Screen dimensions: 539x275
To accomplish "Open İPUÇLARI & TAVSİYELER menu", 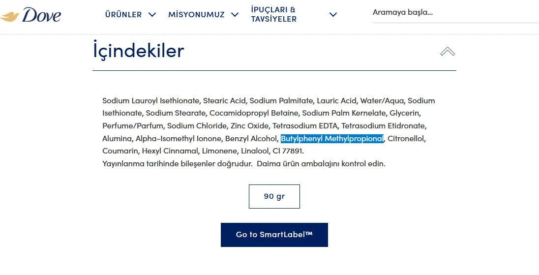I will coord(273,14).
